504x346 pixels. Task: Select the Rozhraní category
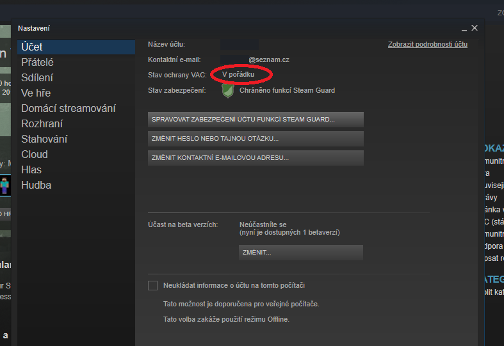pos(42,123)
